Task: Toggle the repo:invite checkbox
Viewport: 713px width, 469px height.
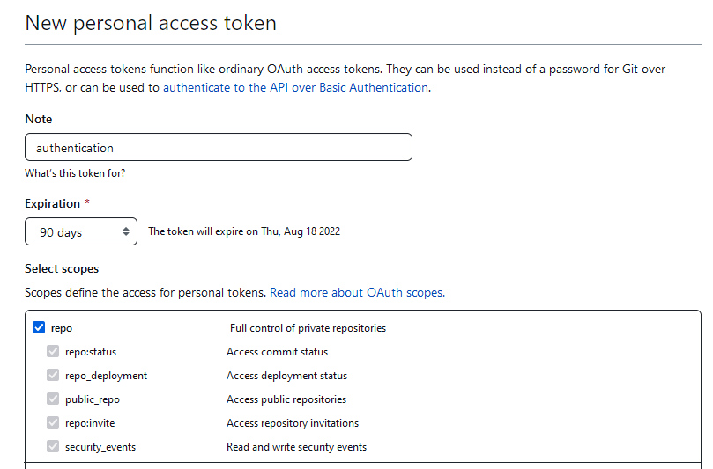Action: point(53,422)
